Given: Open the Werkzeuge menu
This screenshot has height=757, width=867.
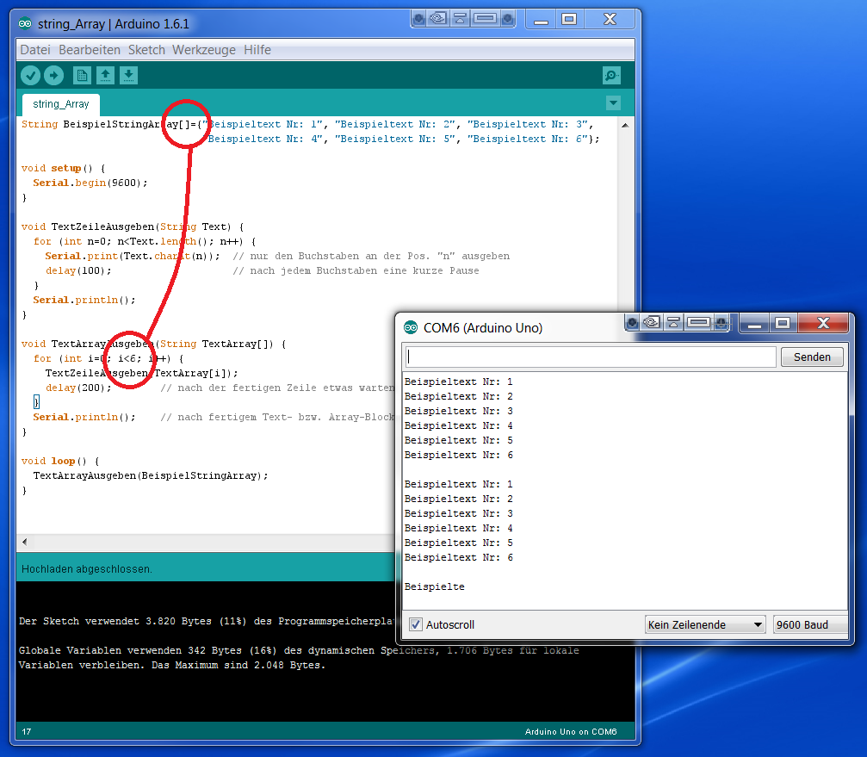Looking at the screenshot, I should point(204,50).
